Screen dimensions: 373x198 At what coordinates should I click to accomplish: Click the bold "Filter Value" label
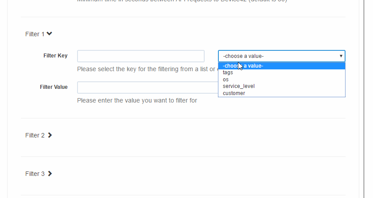54,87
